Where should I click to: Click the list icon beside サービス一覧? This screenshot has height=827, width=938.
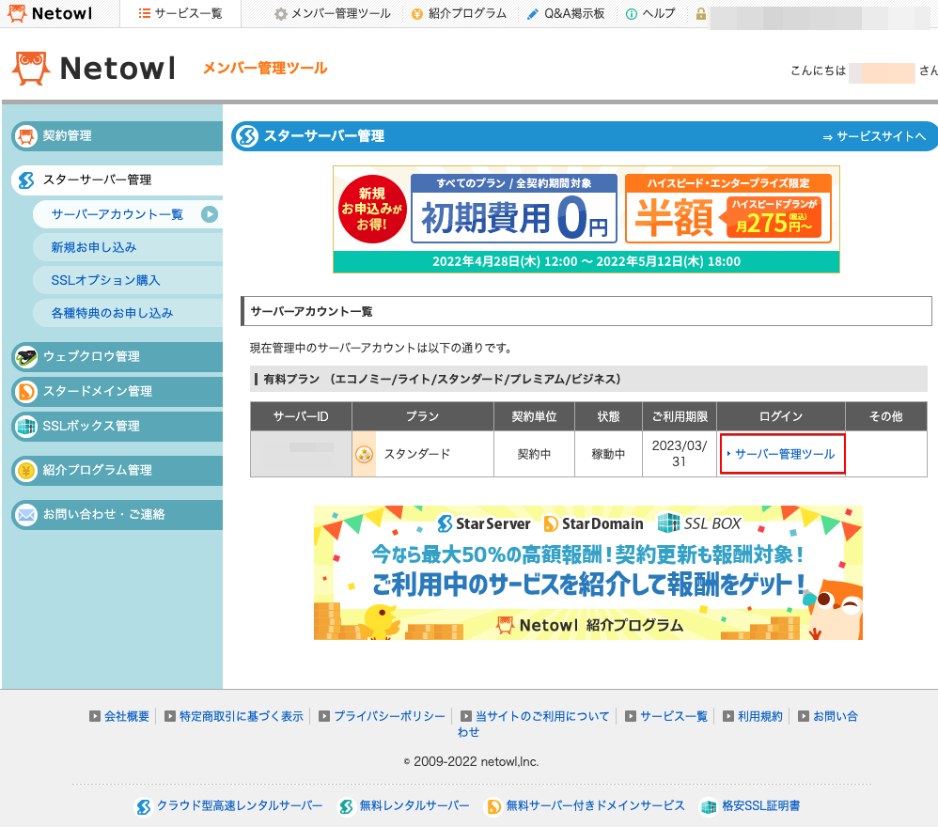point(144,13)
